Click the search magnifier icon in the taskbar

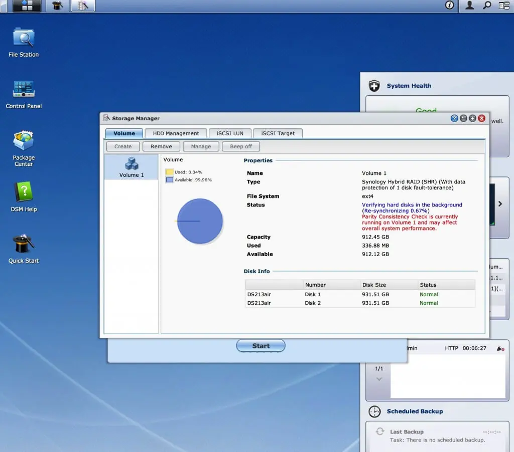(487, 6)
